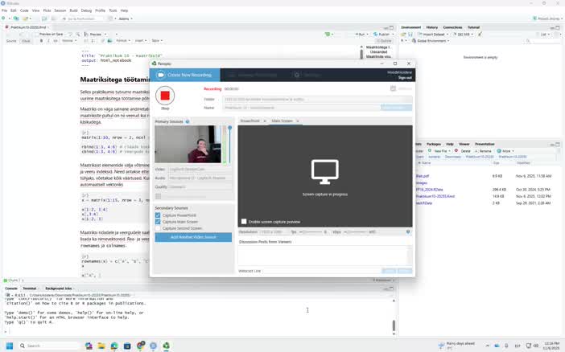Open Panopto Audio source dropdown

[200, 178]
